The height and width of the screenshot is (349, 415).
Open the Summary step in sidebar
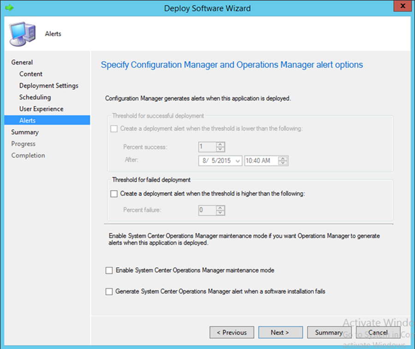[x=25, y=132]
